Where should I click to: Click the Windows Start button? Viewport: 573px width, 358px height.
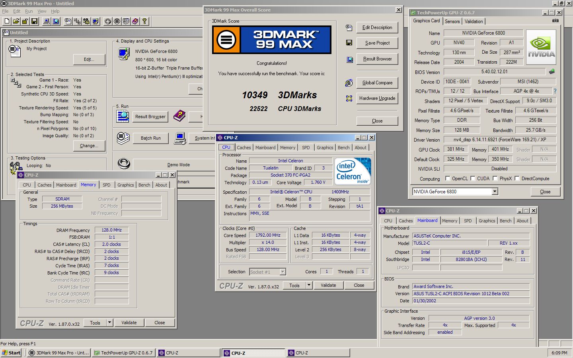click(12, 353)
